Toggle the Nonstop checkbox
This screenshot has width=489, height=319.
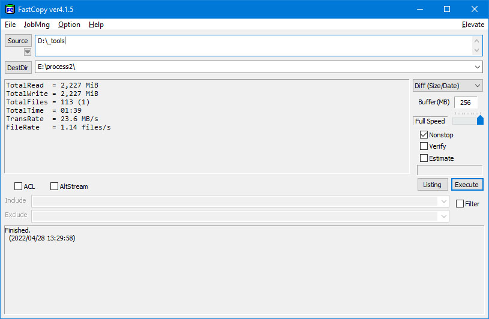coord(424,134)
